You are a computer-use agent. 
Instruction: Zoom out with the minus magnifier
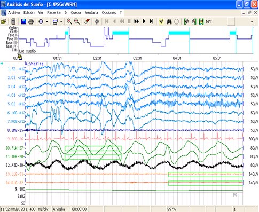coord(77,22)
